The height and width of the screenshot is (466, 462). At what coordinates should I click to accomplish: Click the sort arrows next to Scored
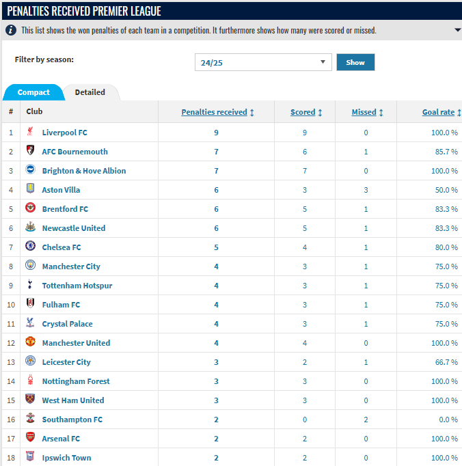tap(321, 112)
